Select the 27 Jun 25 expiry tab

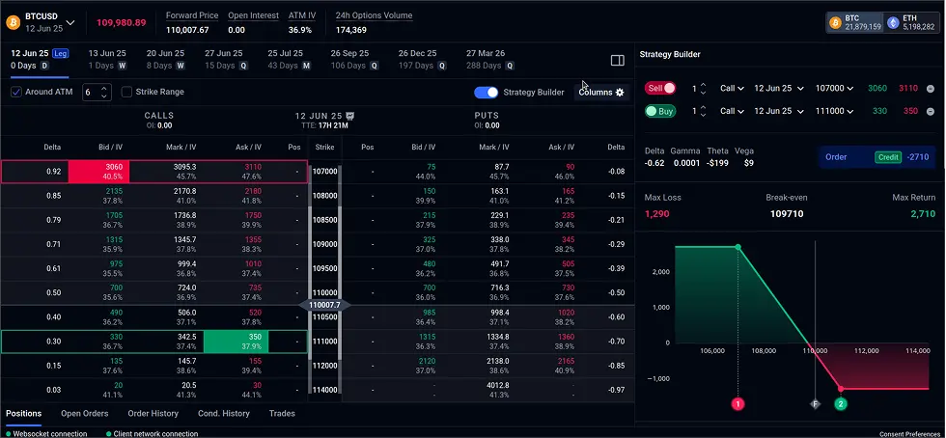[x=224, y=59]
